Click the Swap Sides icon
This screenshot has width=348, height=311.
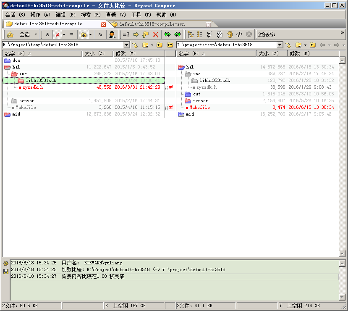pyautogui.click(x=239, y=34)
